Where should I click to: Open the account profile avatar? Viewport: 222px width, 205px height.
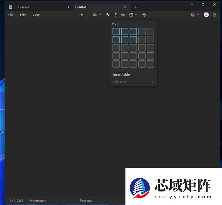(206, 15)
